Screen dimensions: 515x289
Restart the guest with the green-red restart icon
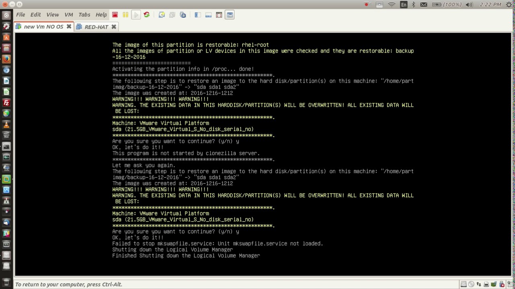coord(146,15)
